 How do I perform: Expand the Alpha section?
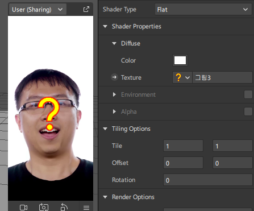[114, 111]
